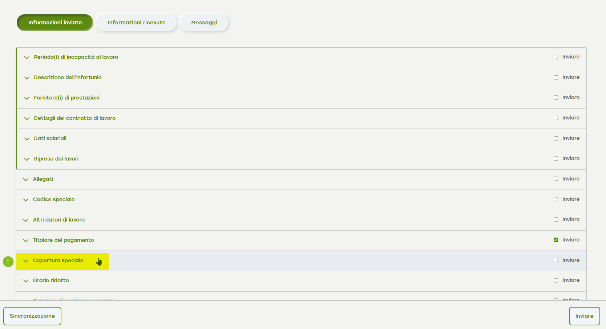Switch to the Informazioni inviate tab
This screenshot has width=606, height=329.
tap(55, 23)
